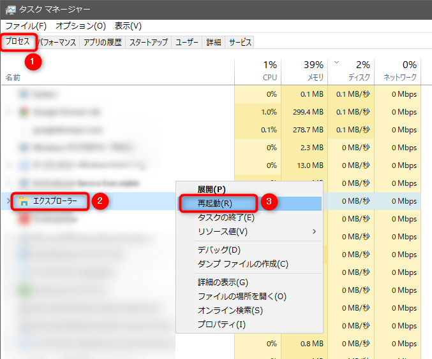The height and width of the screenshot is (359, 432).
Task: Choose デバッグ(D) in context menu
Action: click(x=250, y=250)
